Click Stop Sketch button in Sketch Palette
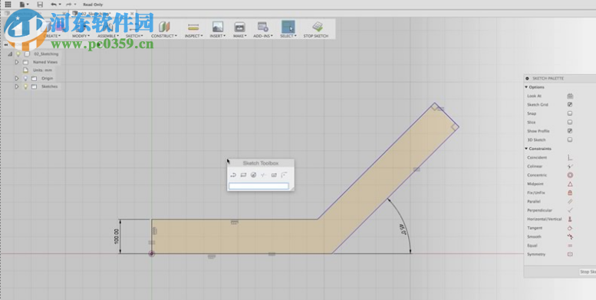The height and width of the screenshot is (300, 596). point(588,272)
